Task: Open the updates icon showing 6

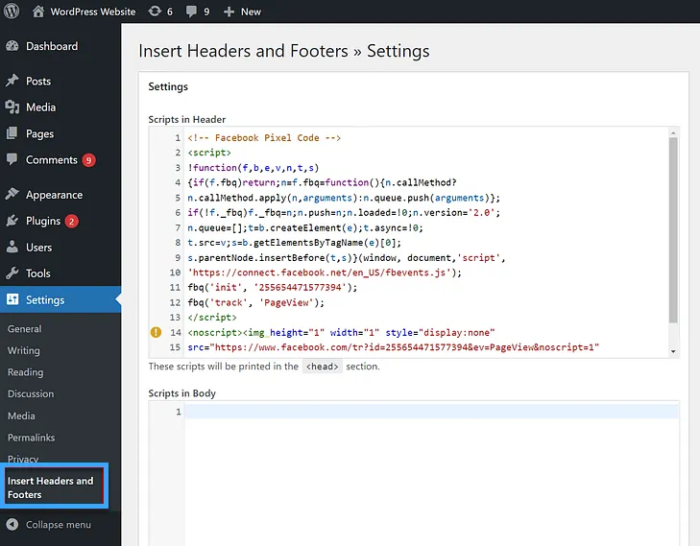Action: tap(160, 12)
